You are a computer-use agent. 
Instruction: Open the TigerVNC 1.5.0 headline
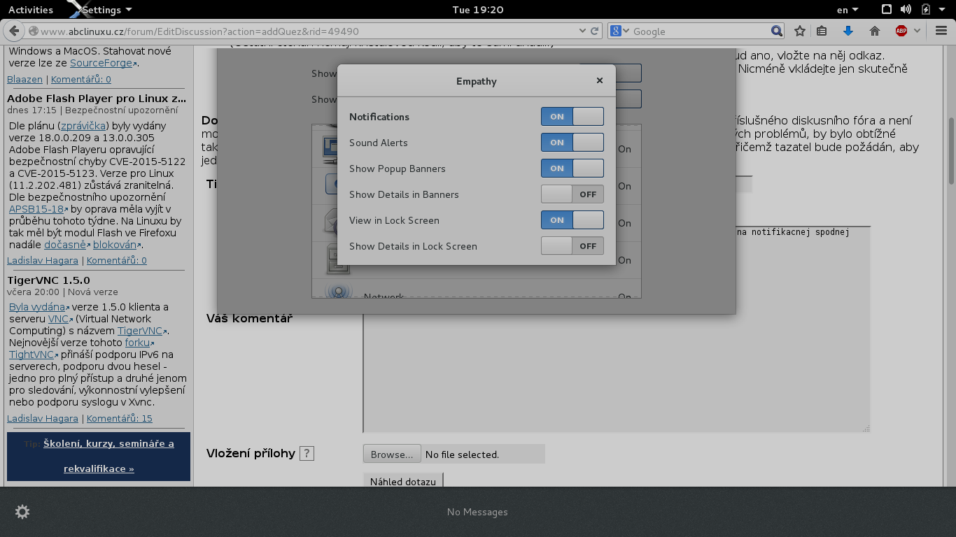click(x=48, y=280)
